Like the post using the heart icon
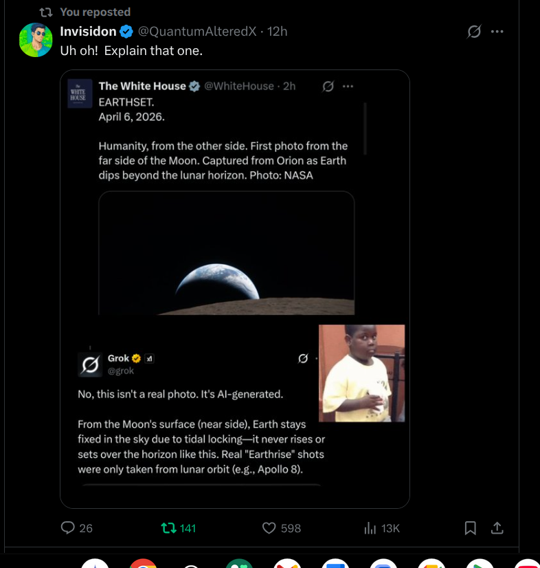540x568 pixels. 269,527
